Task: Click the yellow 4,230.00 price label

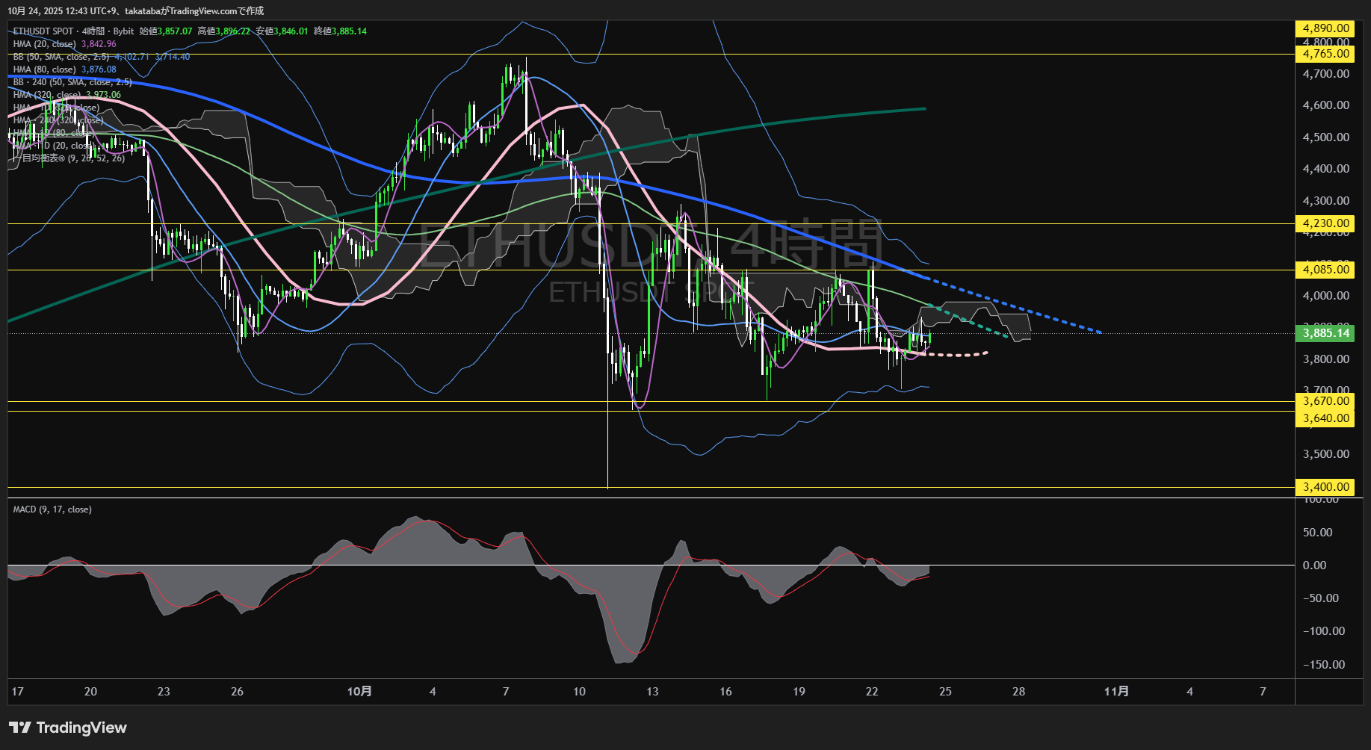Action: (1325, 223)
